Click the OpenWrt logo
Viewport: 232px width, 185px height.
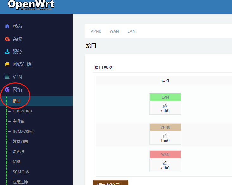(x=31, y=5)
